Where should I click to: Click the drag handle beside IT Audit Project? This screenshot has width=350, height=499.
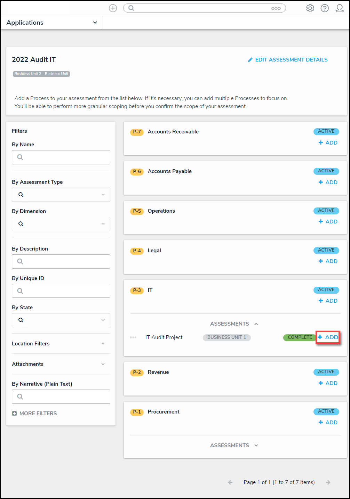point(133,337)
